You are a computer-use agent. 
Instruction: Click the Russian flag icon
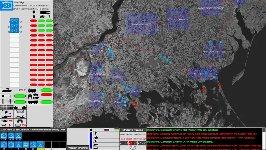[107, 129]
